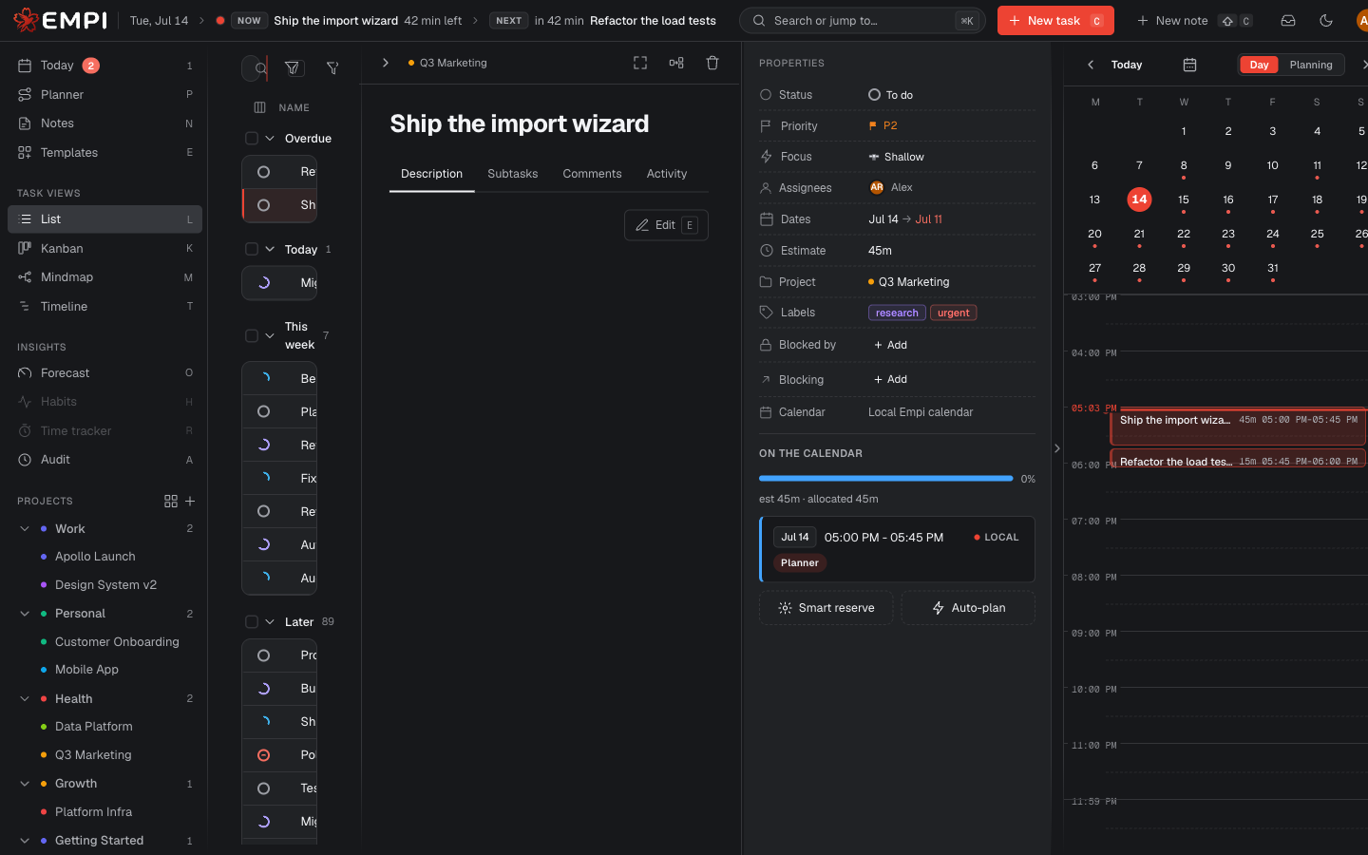1368x855 pixels.
Task: Click the research label chip
Action: [897, 313]
